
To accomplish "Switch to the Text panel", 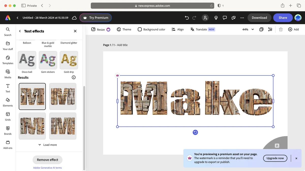I will [8, 88].
